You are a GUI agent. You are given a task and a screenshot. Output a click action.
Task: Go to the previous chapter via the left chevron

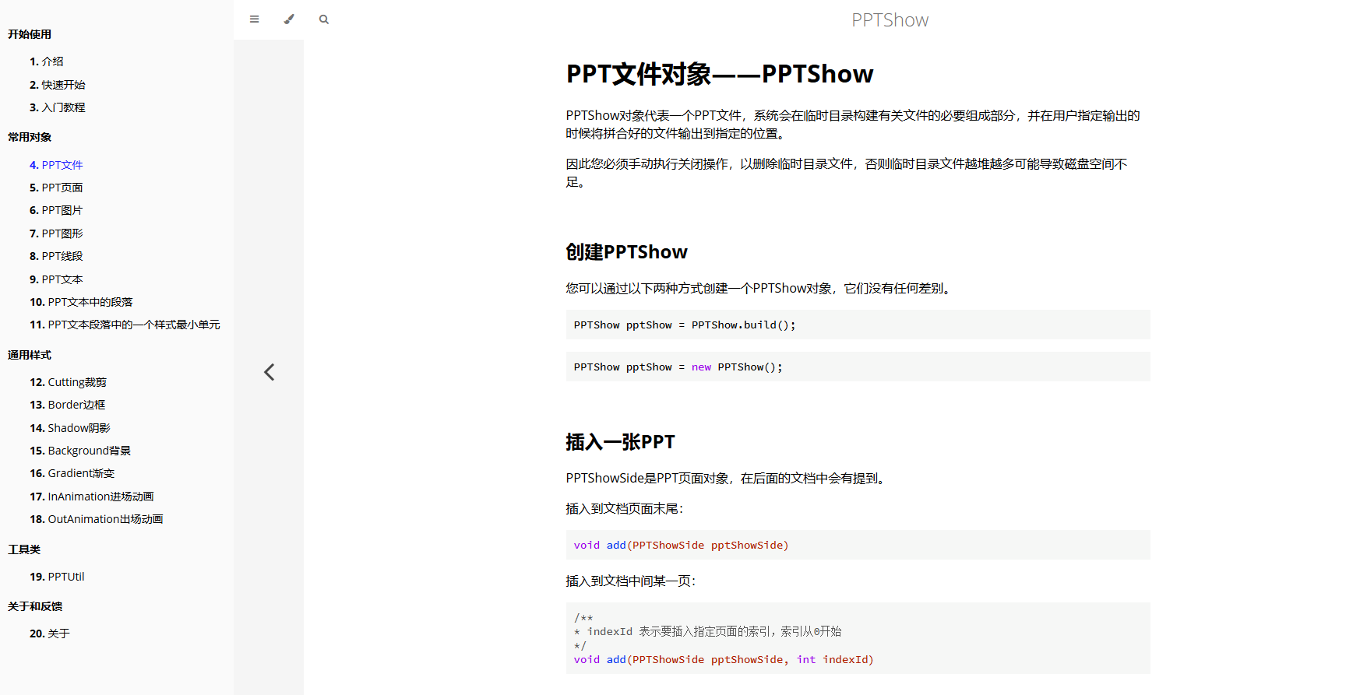coord(269,372)
